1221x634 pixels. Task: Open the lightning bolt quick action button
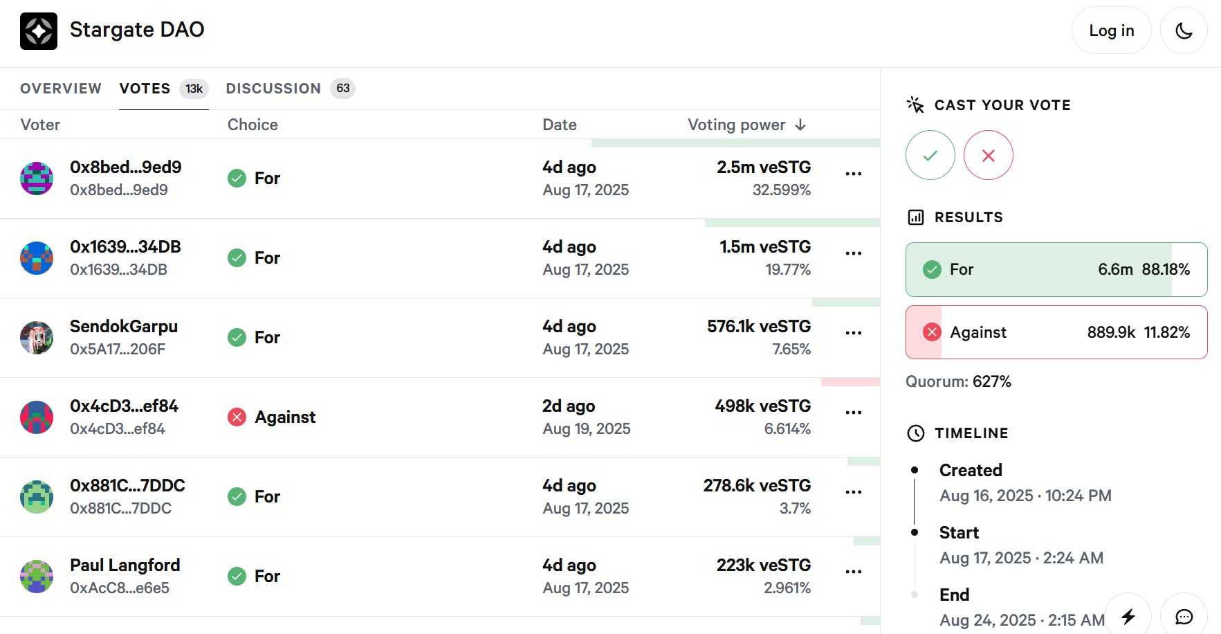1128,616
